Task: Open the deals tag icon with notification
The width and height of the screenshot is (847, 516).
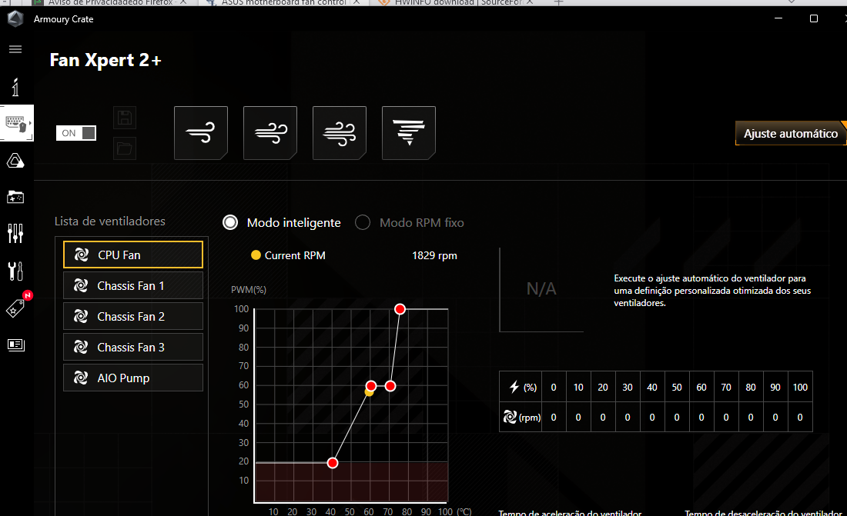Action: tap(15, 308)
